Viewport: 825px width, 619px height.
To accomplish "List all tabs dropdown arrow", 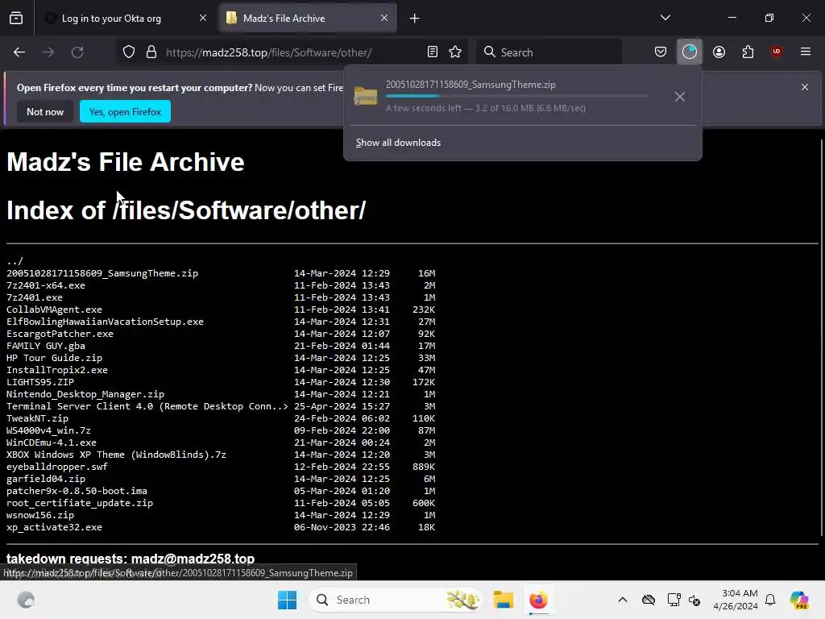I will 665,18.
